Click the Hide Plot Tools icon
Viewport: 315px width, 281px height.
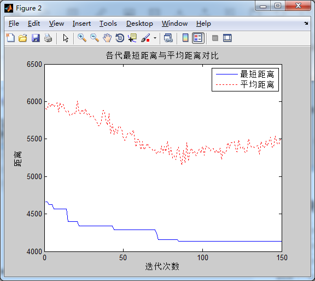click(215, 38)
